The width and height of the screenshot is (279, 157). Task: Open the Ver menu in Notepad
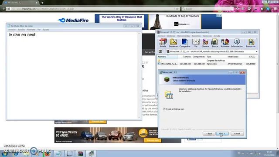(x=39, y=30)
